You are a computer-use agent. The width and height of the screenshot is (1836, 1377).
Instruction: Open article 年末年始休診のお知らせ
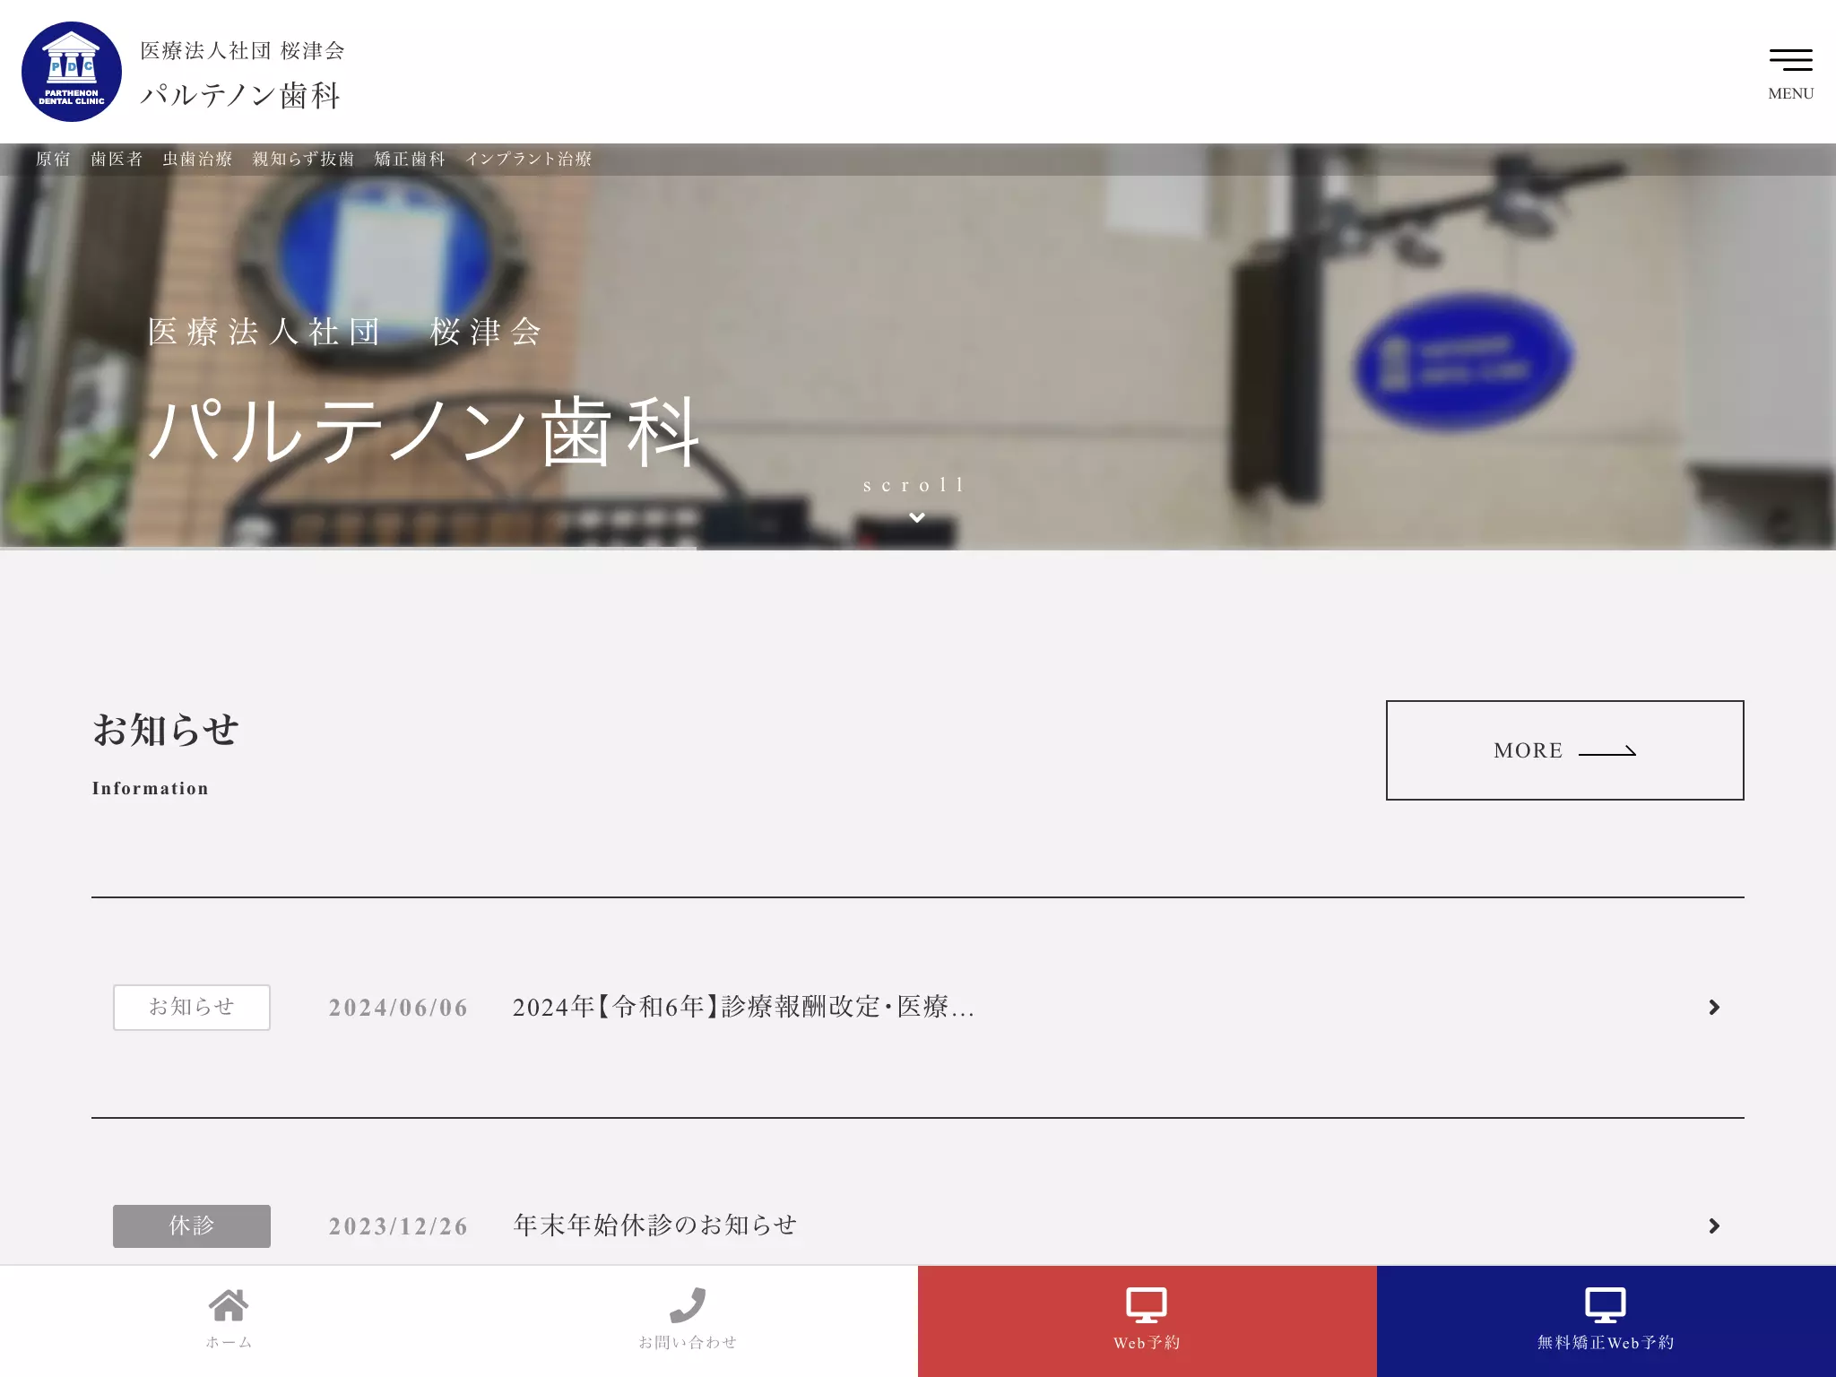click(654, 1225)
